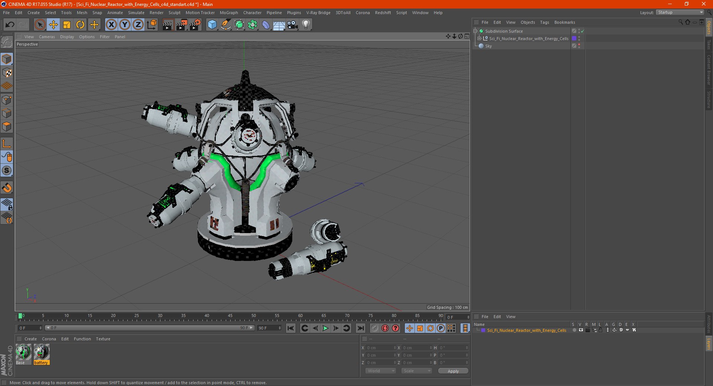The height and width of the screenshot is (386, 713).
Task: Go to start of animation
Action: point(291,328)
